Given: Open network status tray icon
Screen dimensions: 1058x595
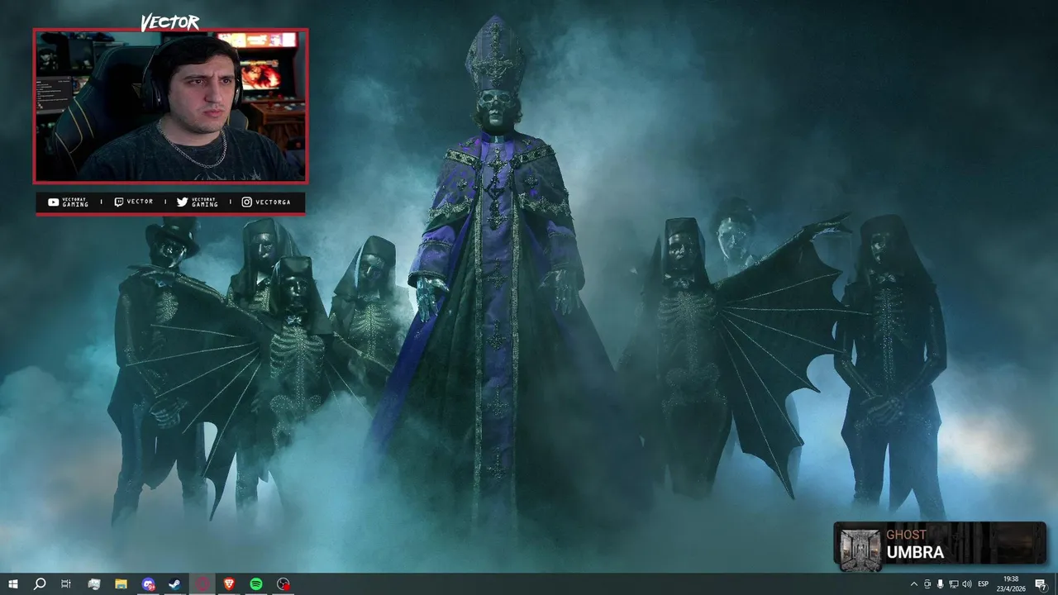Looking at the screenshot, I should 953,584.
